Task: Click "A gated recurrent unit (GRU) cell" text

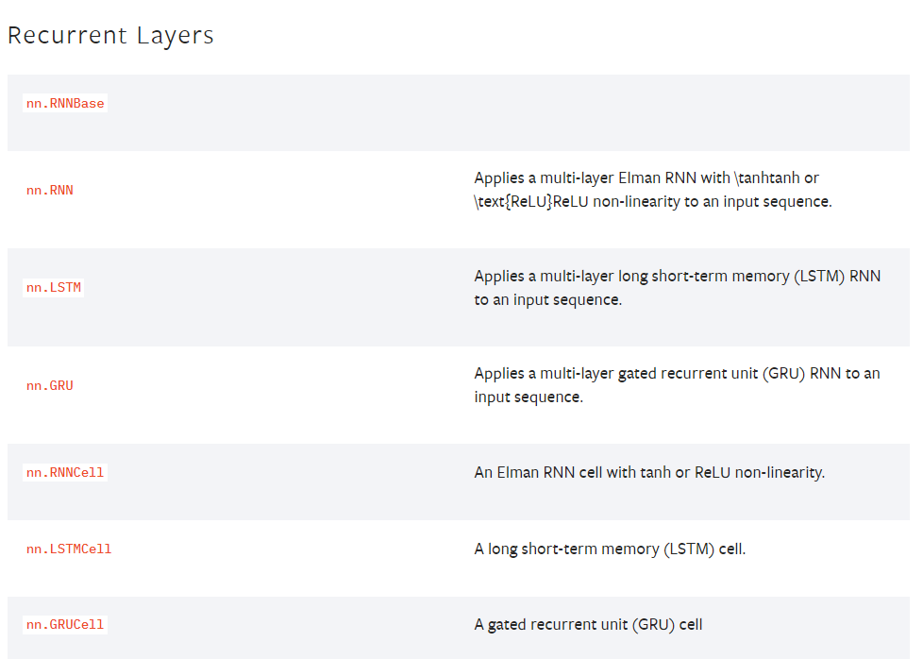Action: click(588, 624)
